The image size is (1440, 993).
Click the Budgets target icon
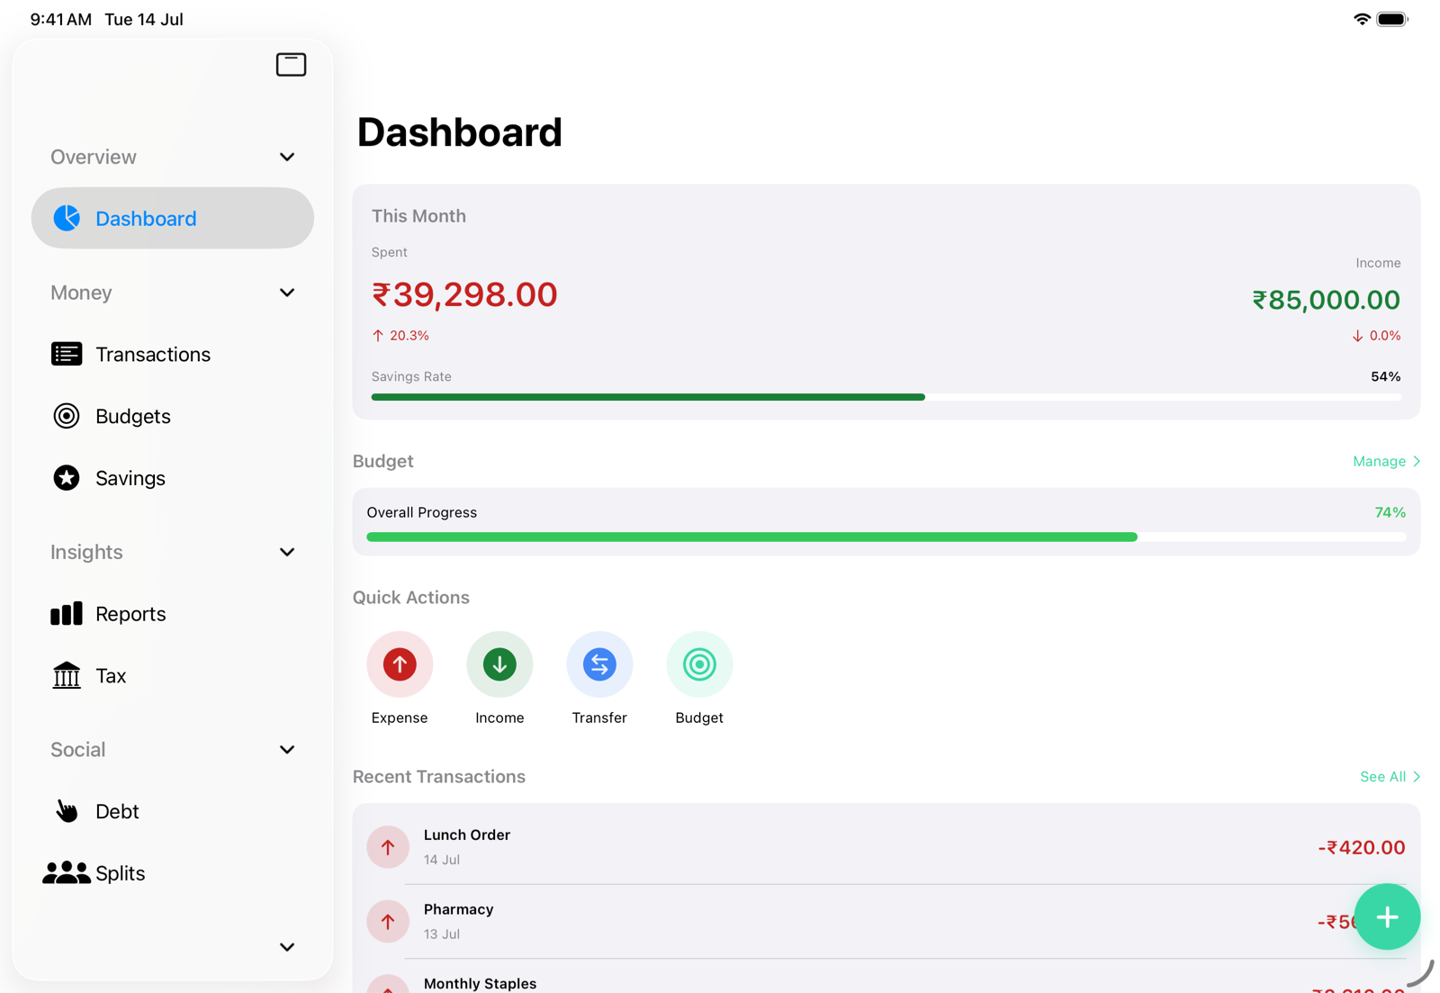tap(67, 416)
